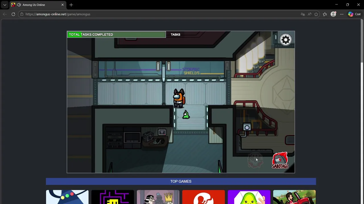
Task: Click the small green pet alien
Action: point(186,115)
